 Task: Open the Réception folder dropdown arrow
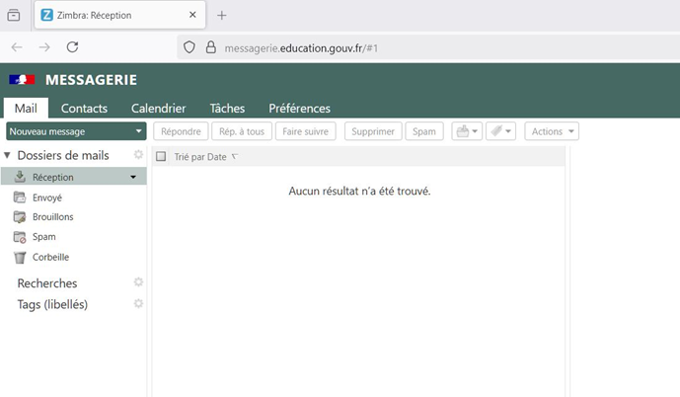(x=133, y=178)
